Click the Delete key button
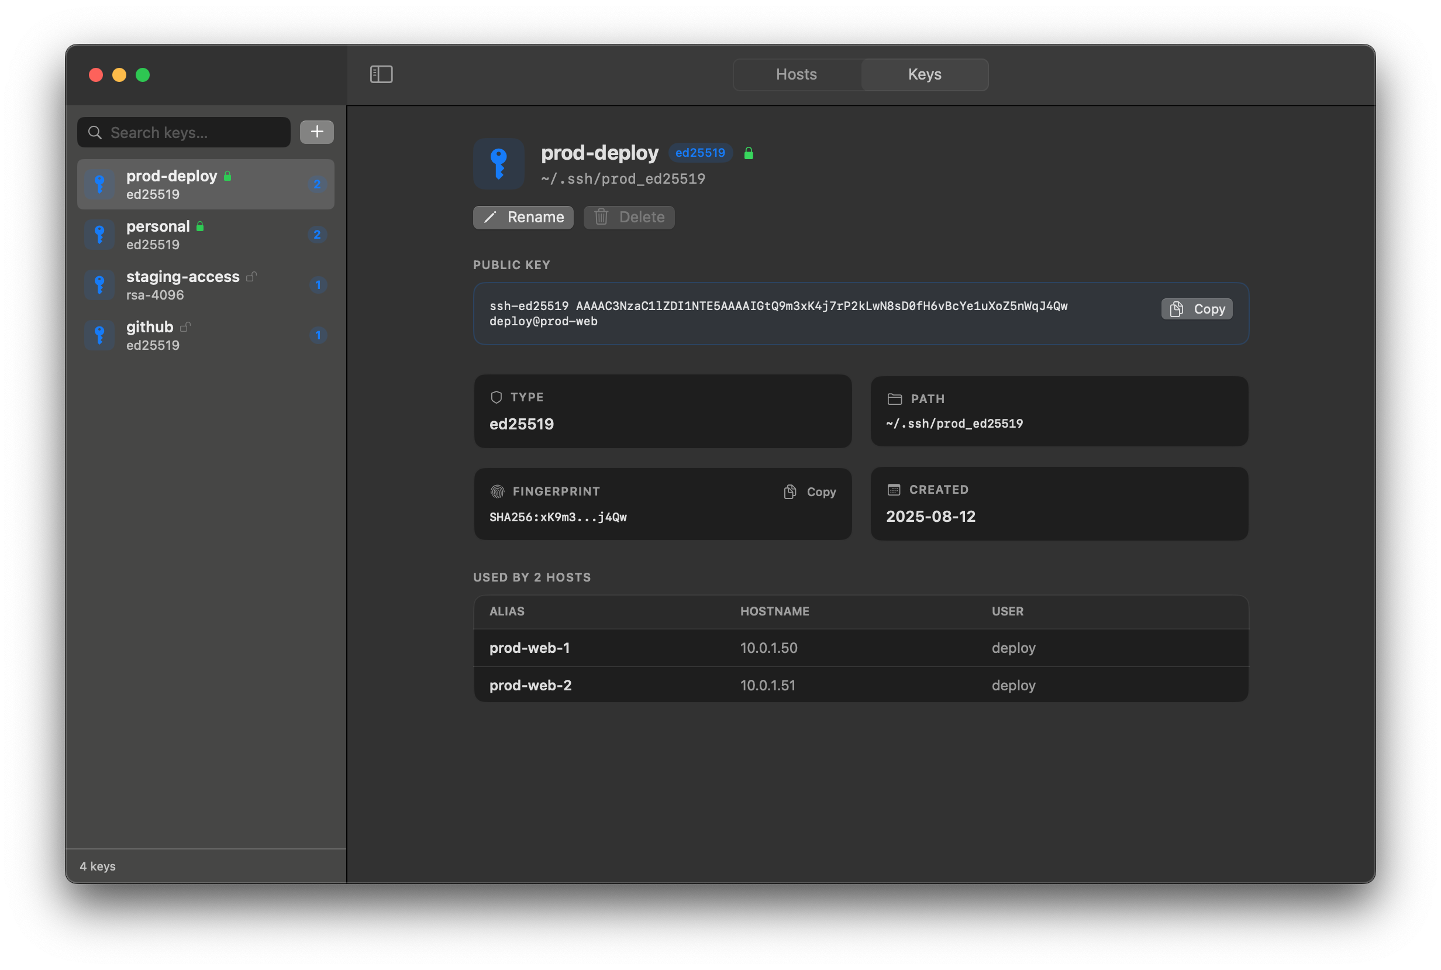1441x970 pixels. coord(629,217)
